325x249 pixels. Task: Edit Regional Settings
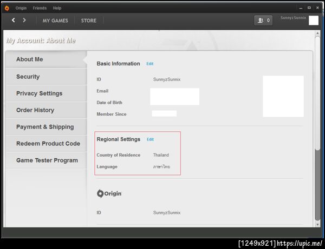150,139
